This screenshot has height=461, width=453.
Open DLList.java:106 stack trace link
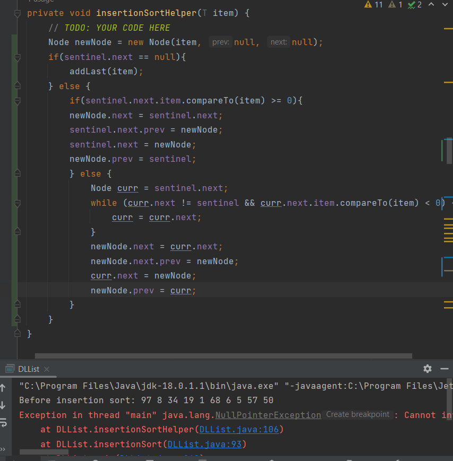click(239, 430)
